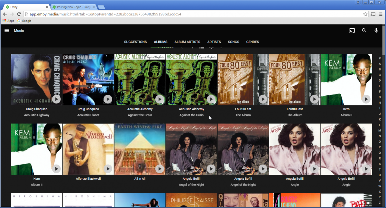Click the Music page title
The width and height of the screenshot is (386, 208).
(19, 31)
